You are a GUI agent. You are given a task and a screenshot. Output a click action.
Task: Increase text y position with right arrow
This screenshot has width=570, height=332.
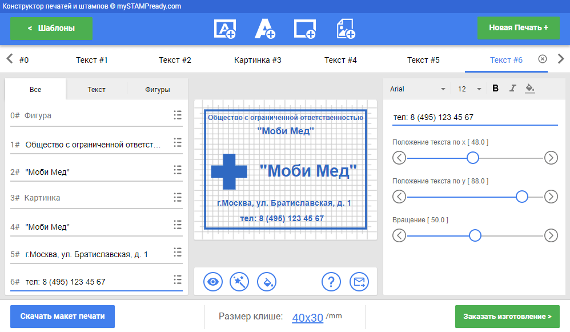(x=551, y=197)
